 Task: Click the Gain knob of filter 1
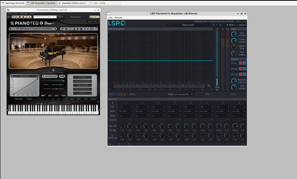[x=130, y=126]
